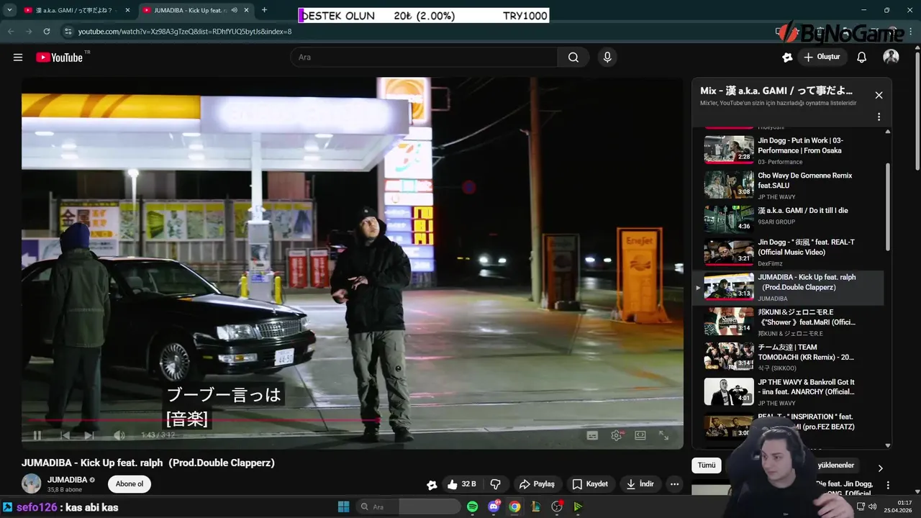Show more filter chips with right chevron
This screenshot has height=518, width=921.
pos(879,468)
